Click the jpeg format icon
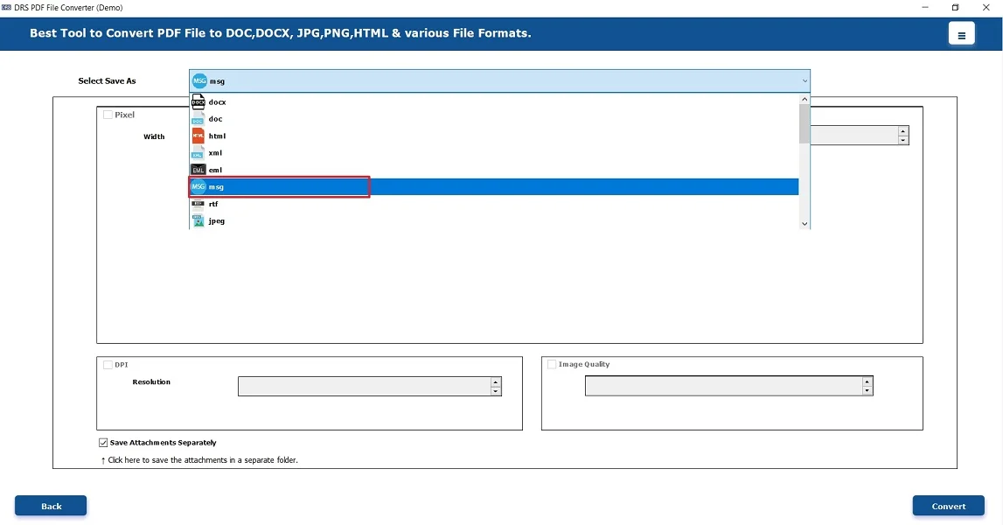This screenshot has width=1003, height=525. pos(198,220)
